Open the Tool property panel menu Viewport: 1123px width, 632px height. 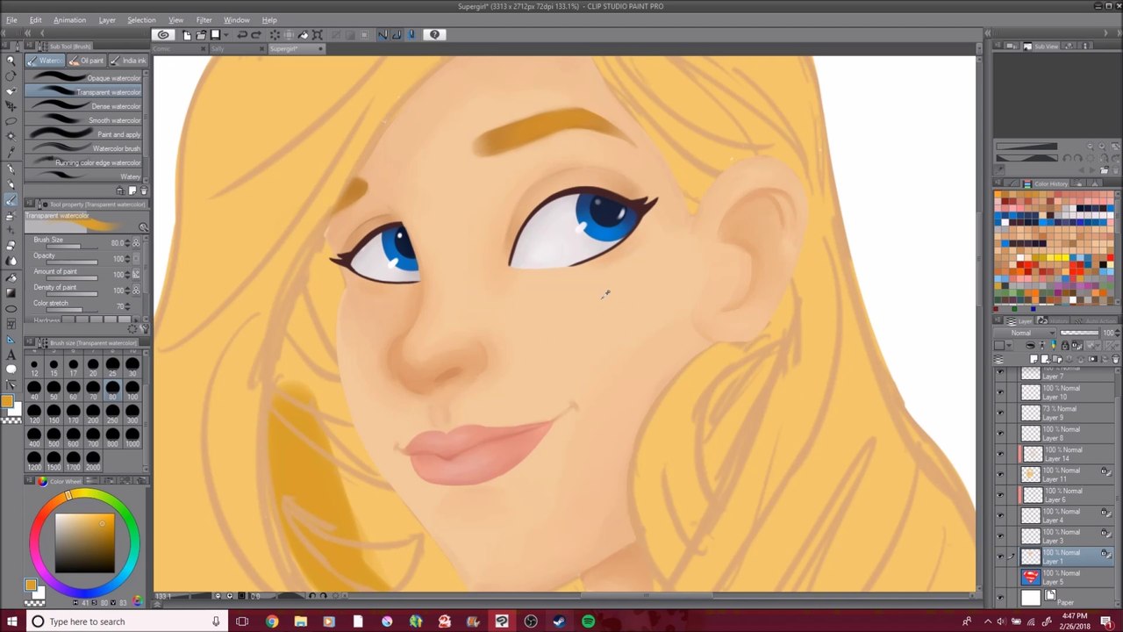(x=27, y=205)
